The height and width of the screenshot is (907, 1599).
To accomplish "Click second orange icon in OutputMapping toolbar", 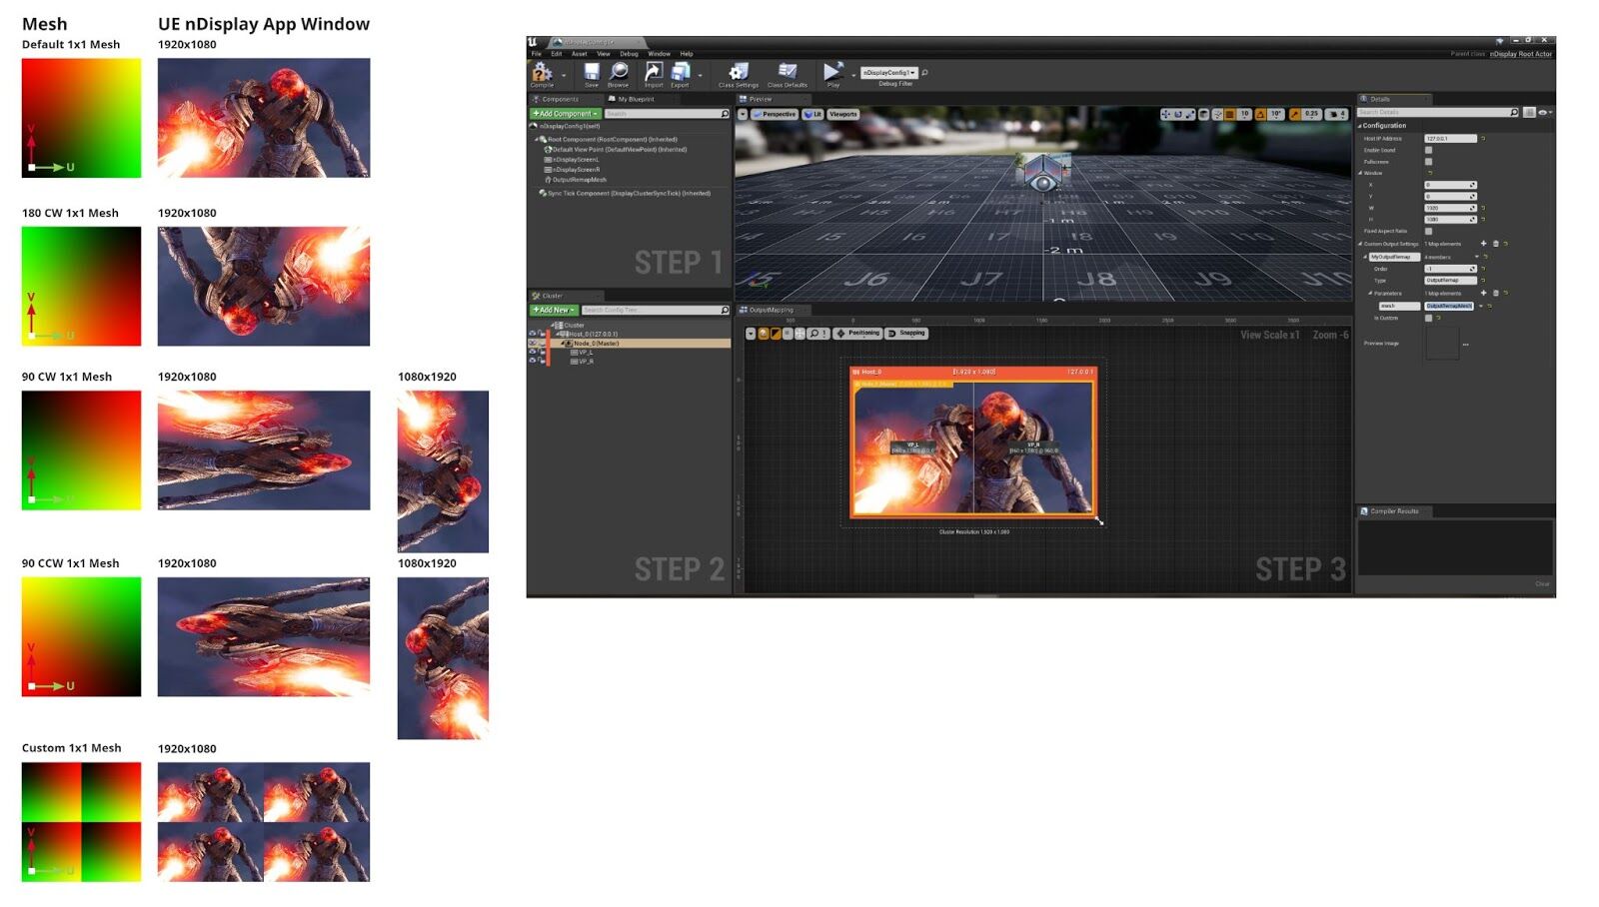I will (776, 334).
